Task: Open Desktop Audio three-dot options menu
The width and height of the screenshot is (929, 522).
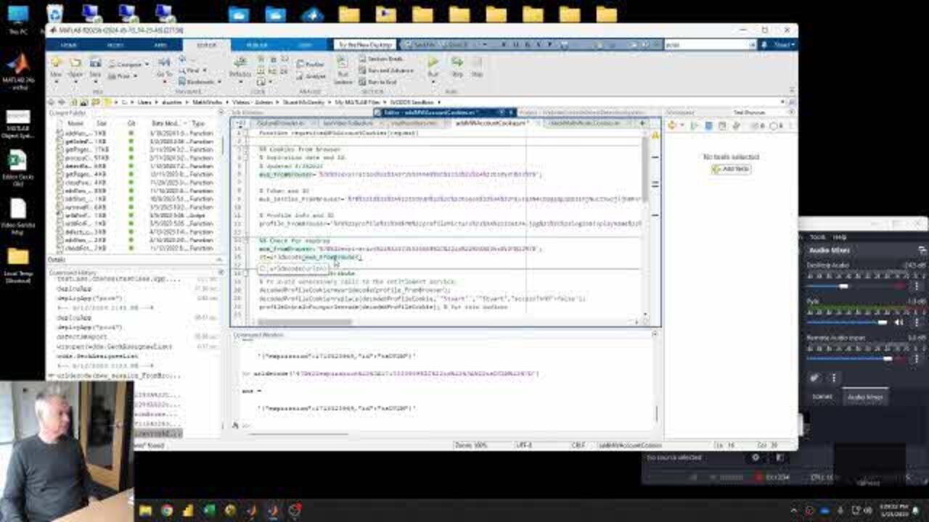Action: tap(917, 286)
